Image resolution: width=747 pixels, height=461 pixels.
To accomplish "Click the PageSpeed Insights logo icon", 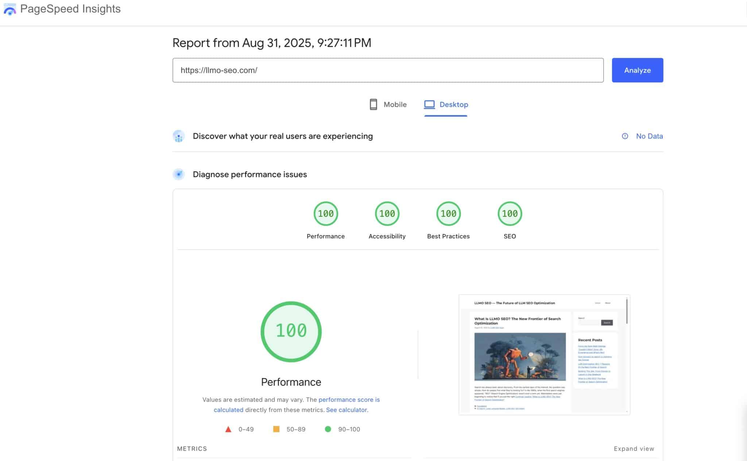I will [x=10, y=9].
